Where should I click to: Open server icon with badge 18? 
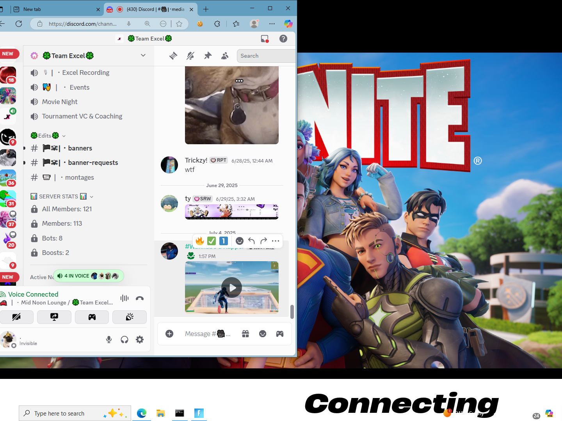pos(8,75)
